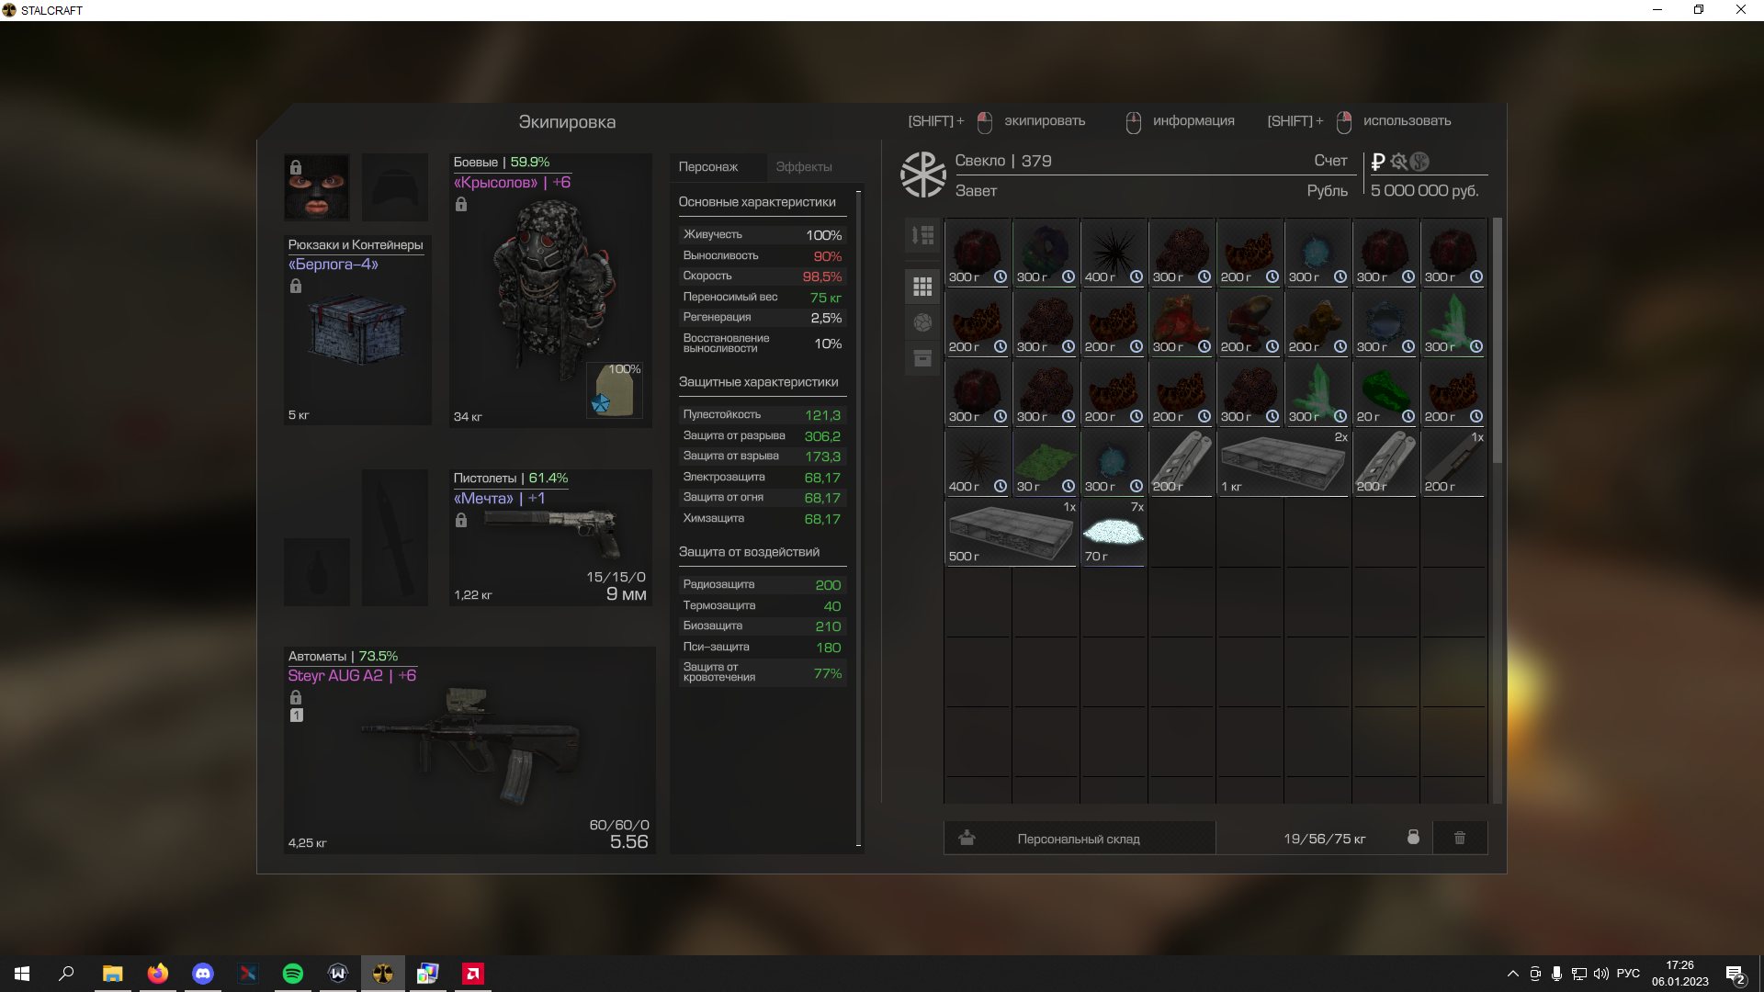Select the white powder stack 7x
The image size is (1764, 992).
click(x=1114, y=532)
